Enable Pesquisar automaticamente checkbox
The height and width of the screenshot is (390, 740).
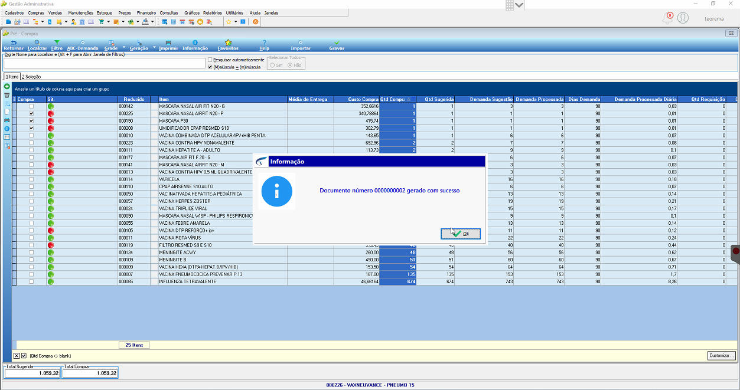(x=210, y=60)
